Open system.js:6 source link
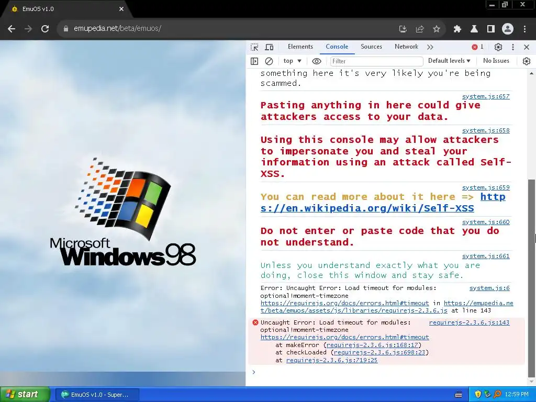The width and height of the screenshot is (536, 402). point(489,288)
